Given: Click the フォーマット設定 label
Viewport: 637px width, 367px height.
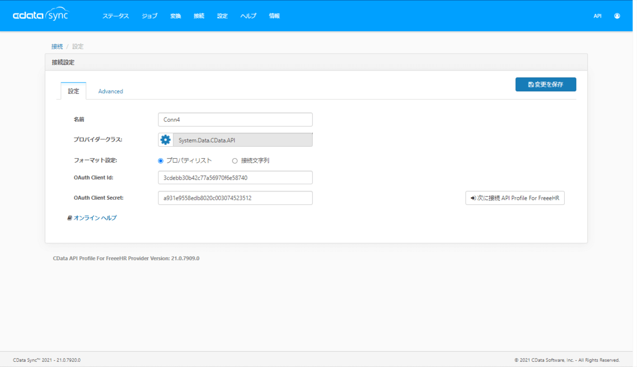Looking at the screenshot, I should [95, 160].
